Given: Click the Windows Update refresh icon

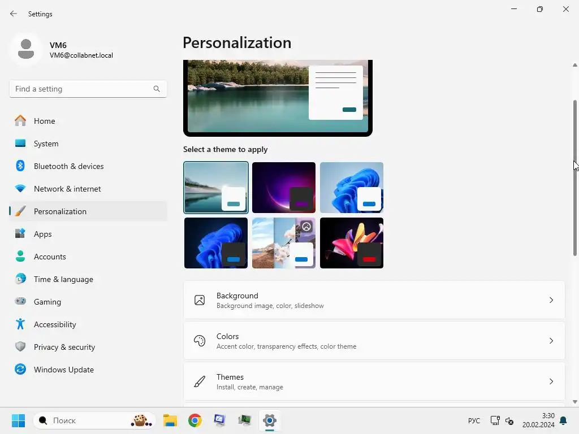Looking at the screenshot, I should pyautogui.click(x=20, y=369).
